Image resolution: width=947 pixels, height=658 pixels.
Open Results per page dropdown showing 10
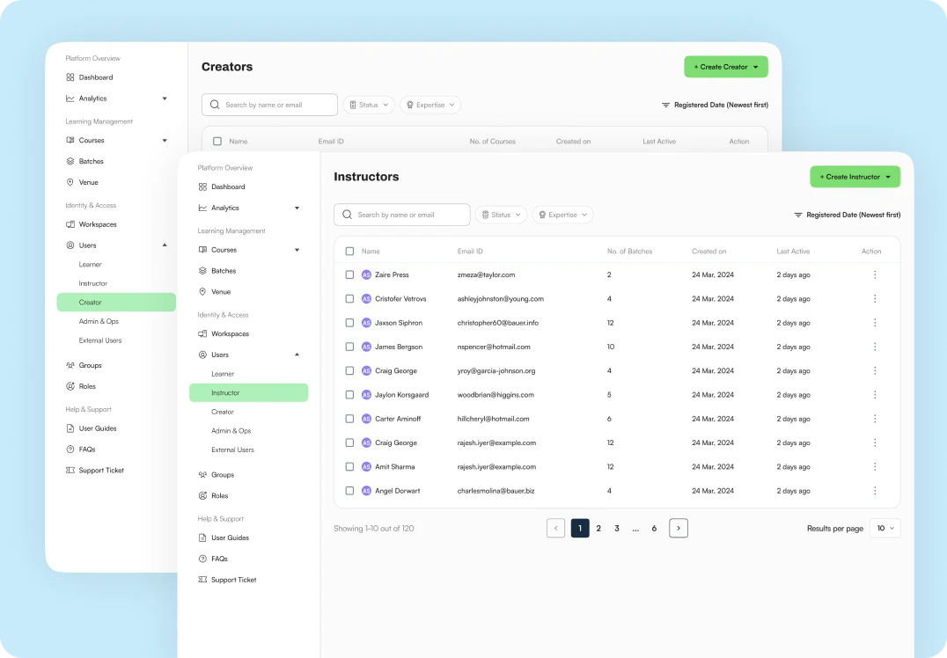pos(885,528)
